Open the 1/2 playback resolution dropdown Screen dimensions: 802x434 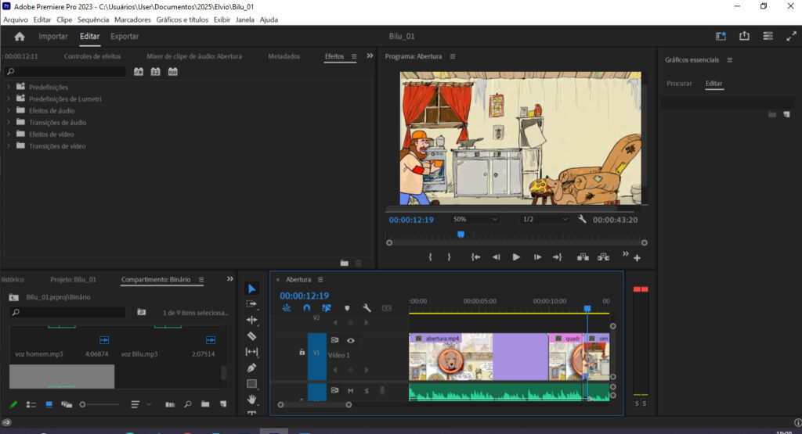coord(544,219)
